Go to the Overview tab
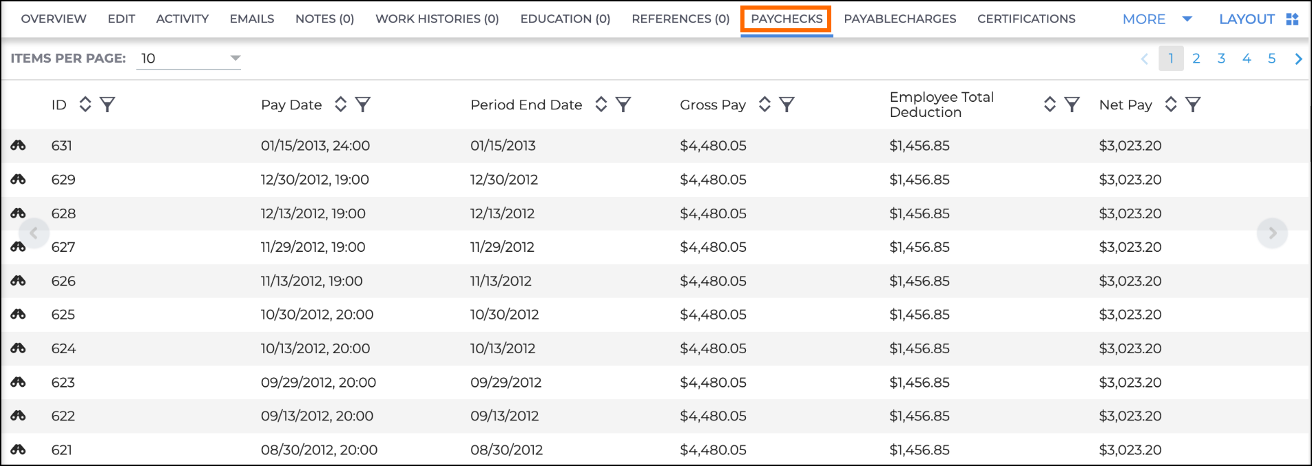 (54, 19)
